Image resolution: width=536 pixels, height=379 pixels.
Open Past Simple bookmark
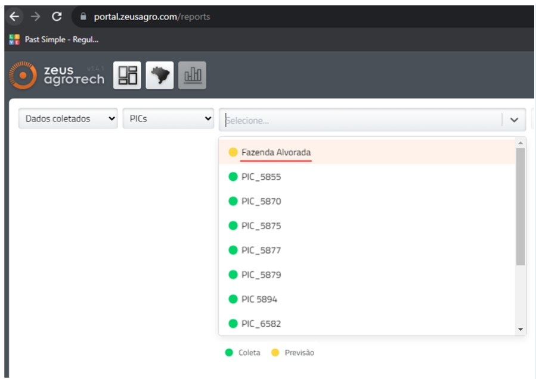(x=54, y=40)
